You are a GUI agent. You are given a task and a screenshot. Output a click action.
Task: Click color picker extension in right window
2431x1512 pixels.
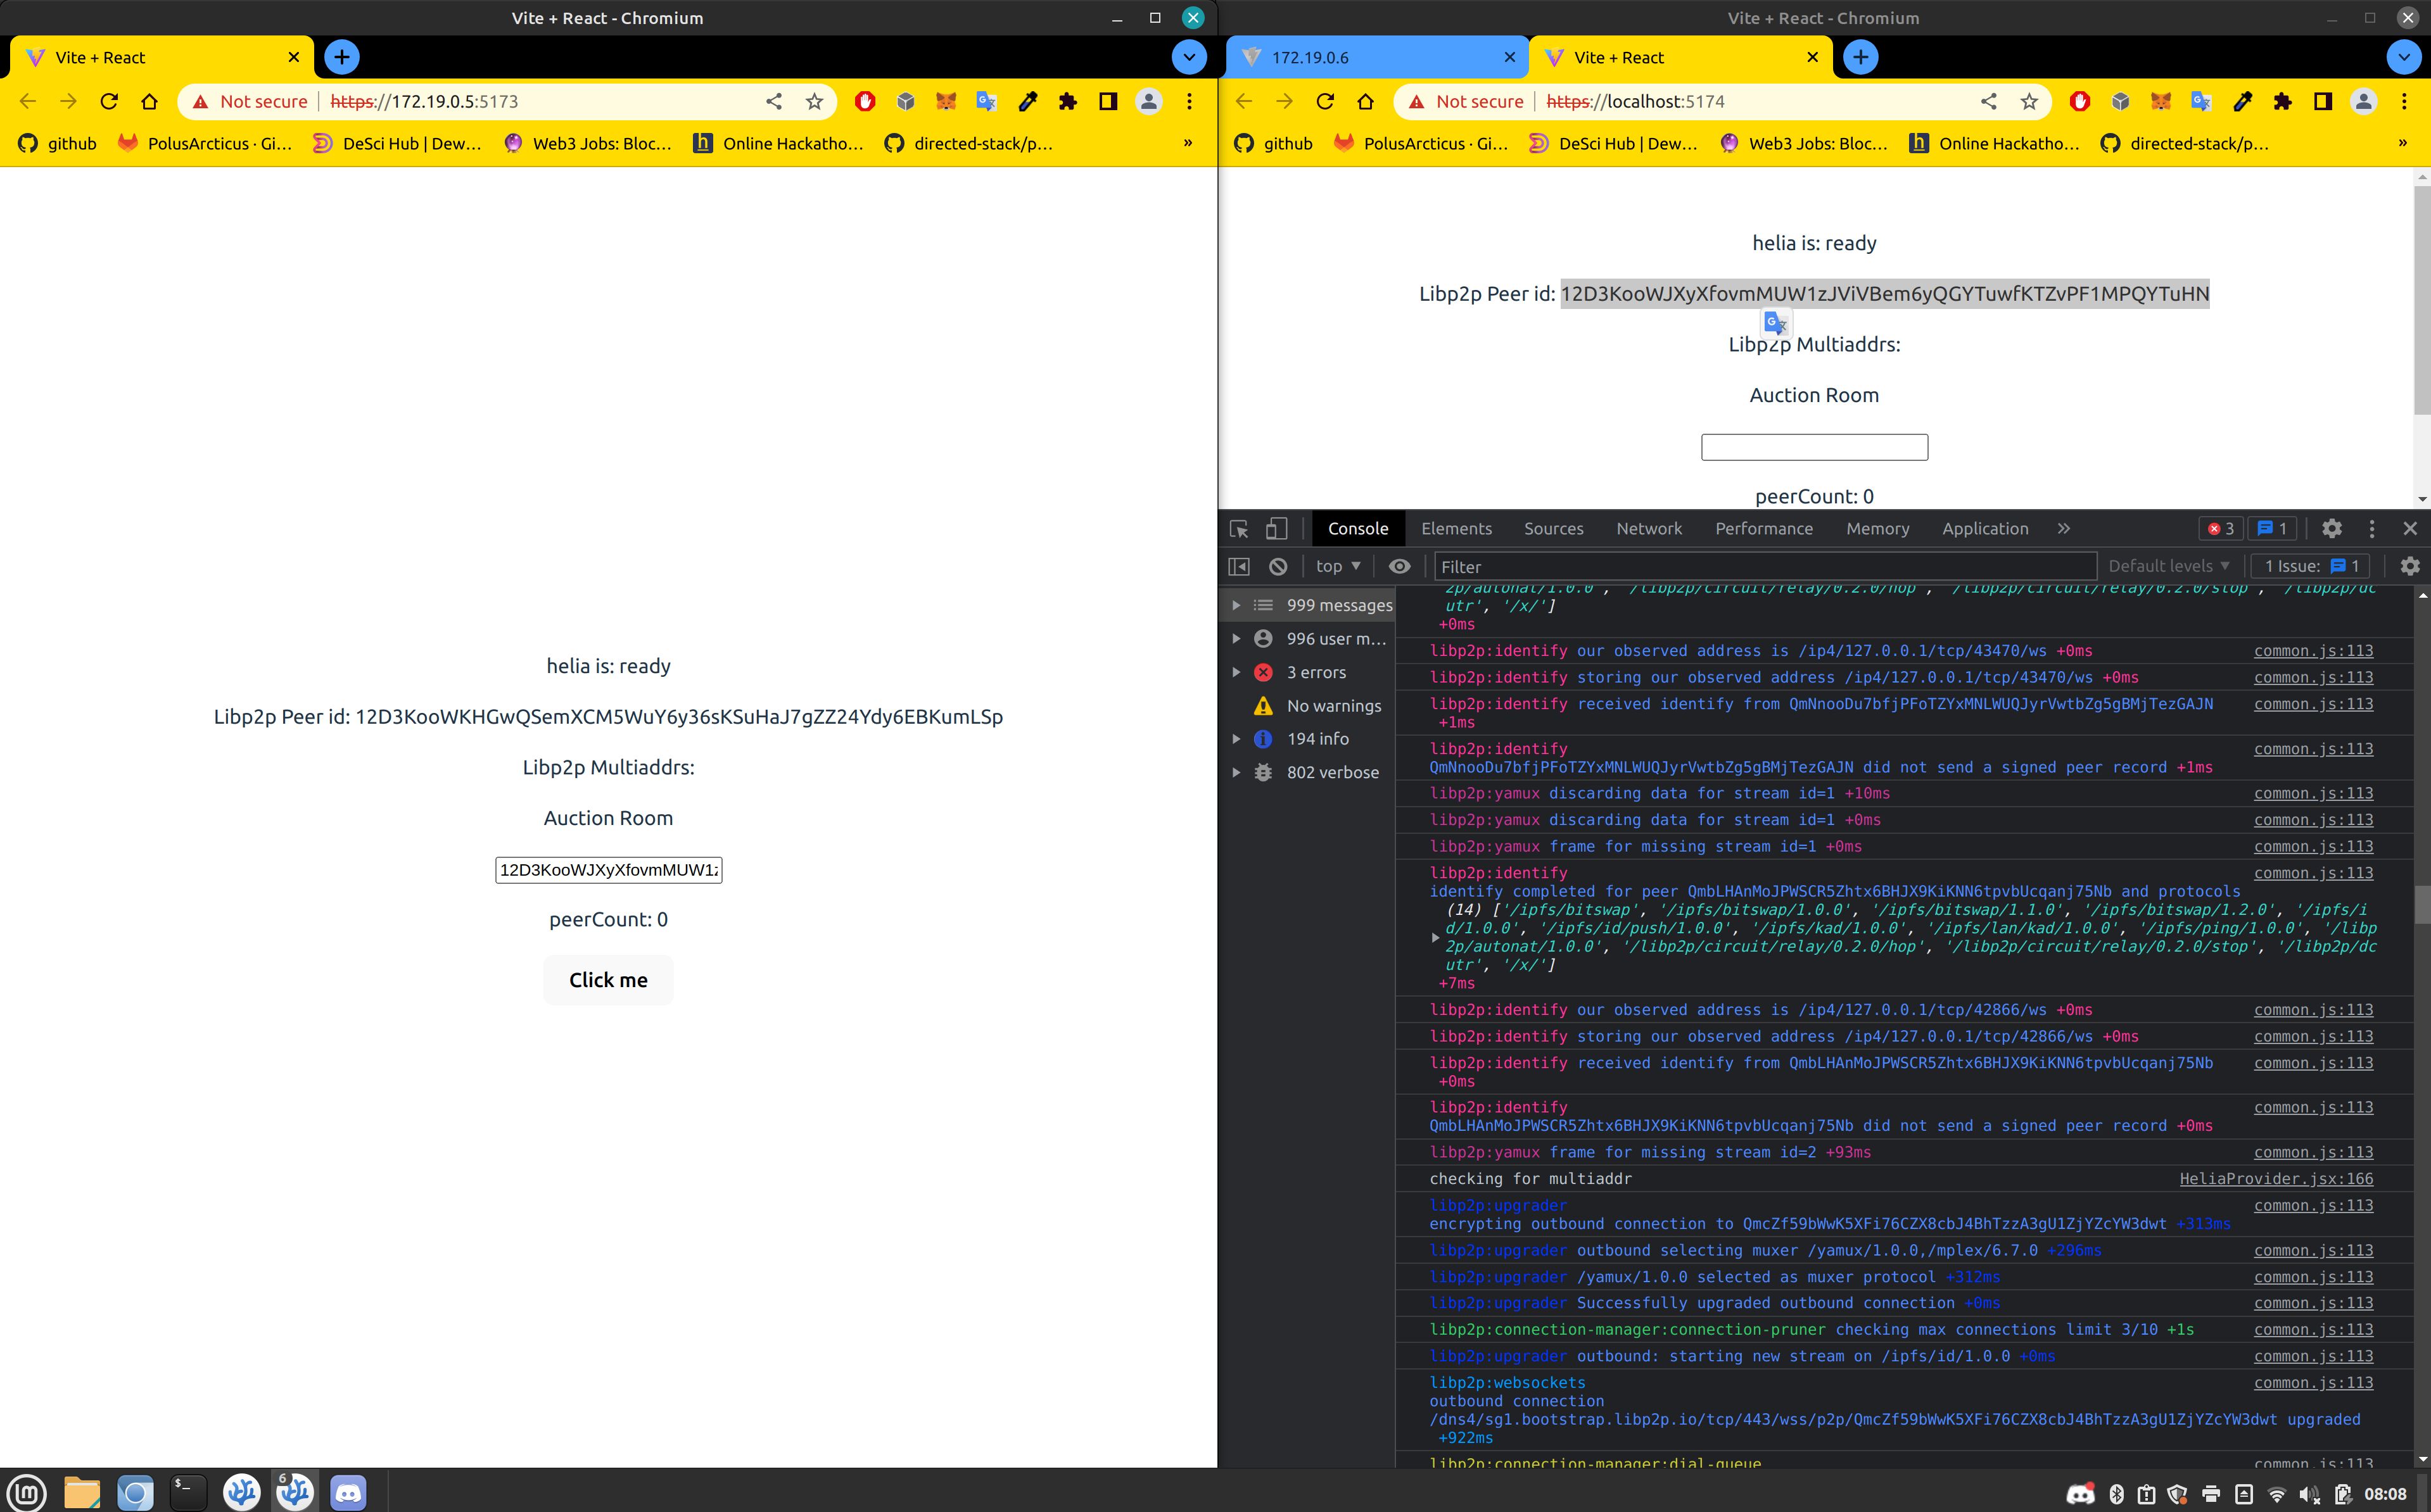click(x=2242, y=101)
